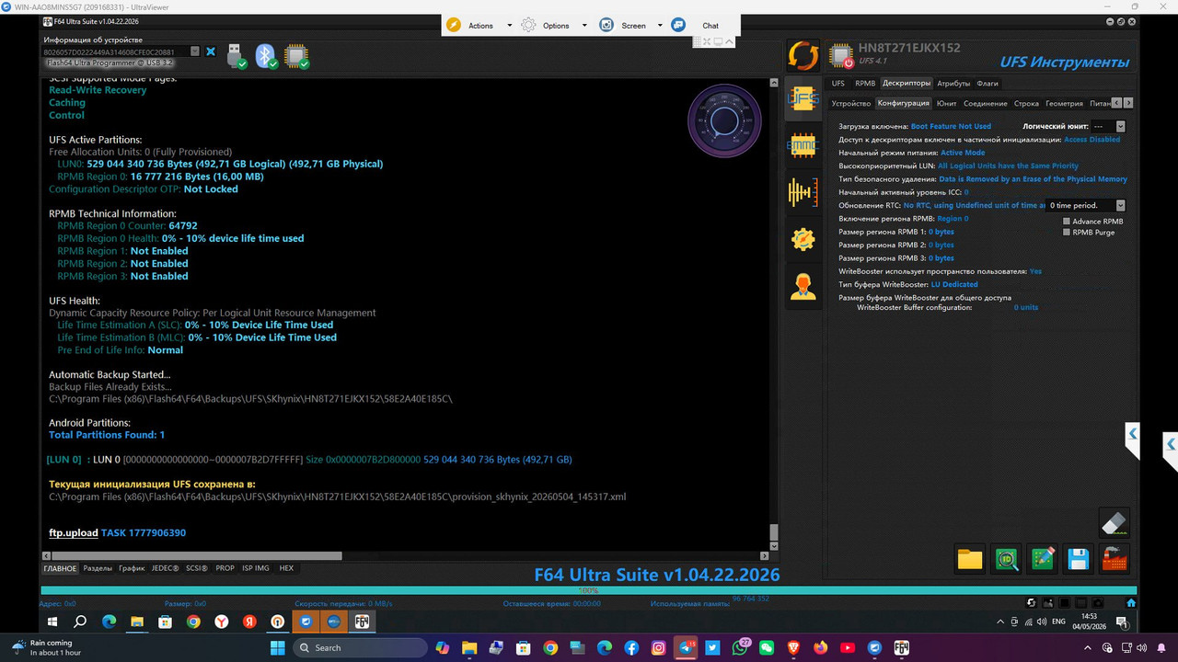Expand the UltraViewer Actions menu arrow
Image resolution: width=1178 pixels, height=662 pixels.
tap(509, 26)
